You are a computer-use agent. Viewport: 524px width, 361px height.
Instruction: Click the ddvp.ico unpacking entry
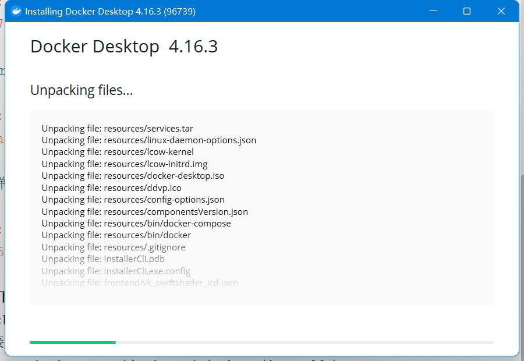[111, 187]
